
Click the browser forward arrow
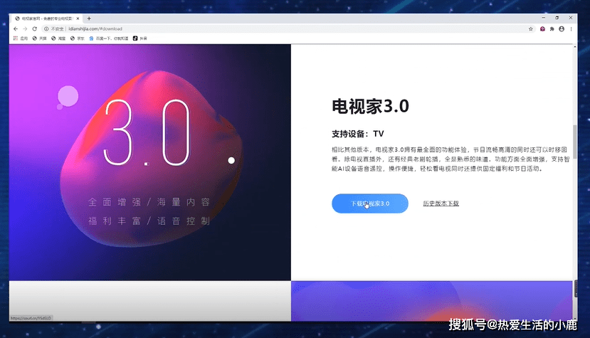pos(25,28)
